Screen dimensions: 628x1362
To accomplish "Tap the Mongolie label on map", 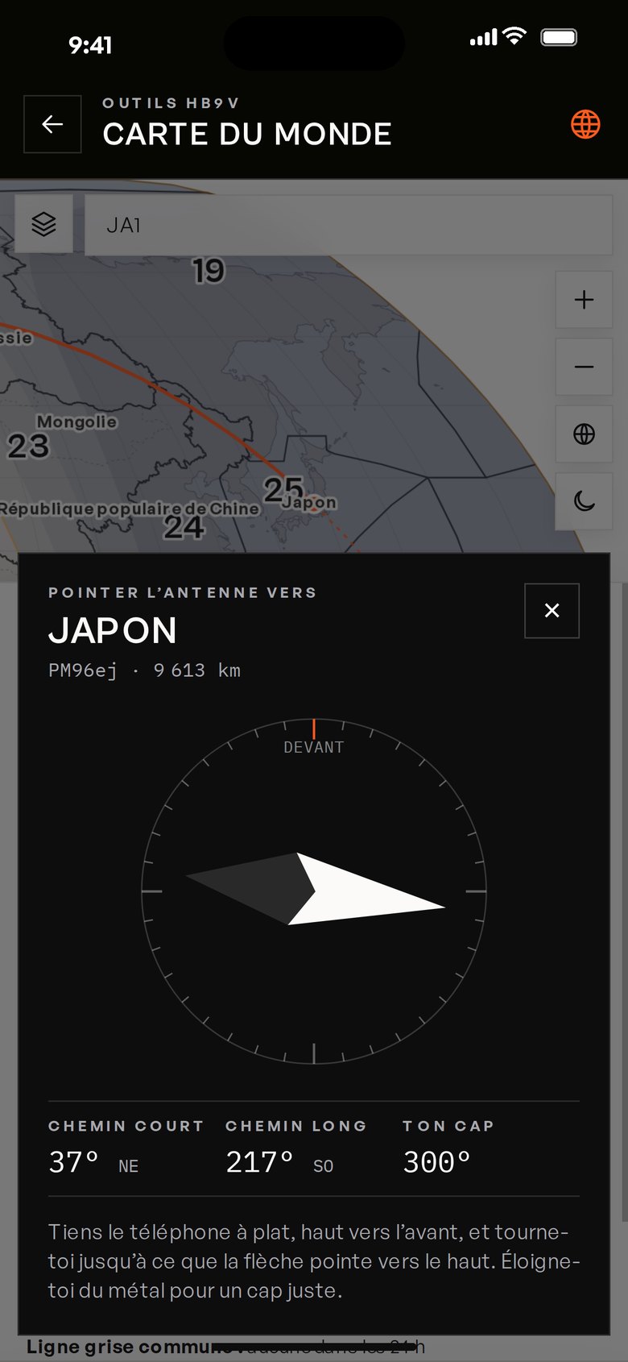I will (x=76, y=421).
